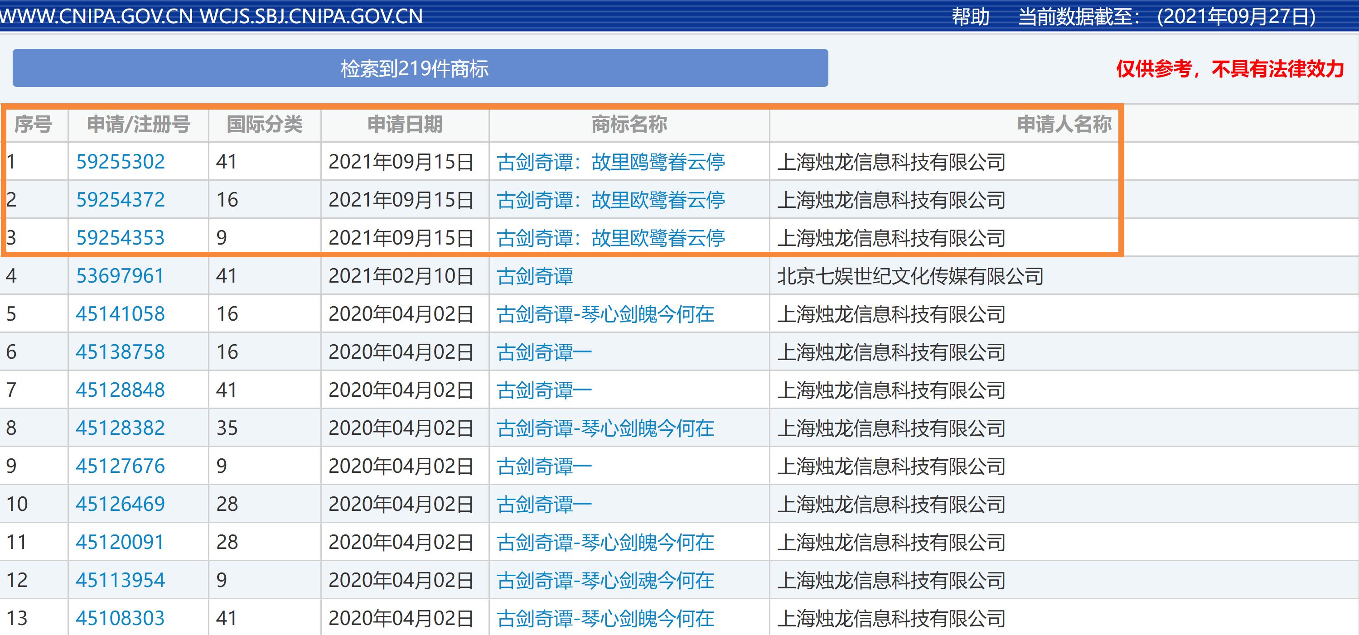The image size is (1359, 635).
Task: Open trademark 古剑奇谭 by 北京七娱世纪
Action: [x=534, y=276]
